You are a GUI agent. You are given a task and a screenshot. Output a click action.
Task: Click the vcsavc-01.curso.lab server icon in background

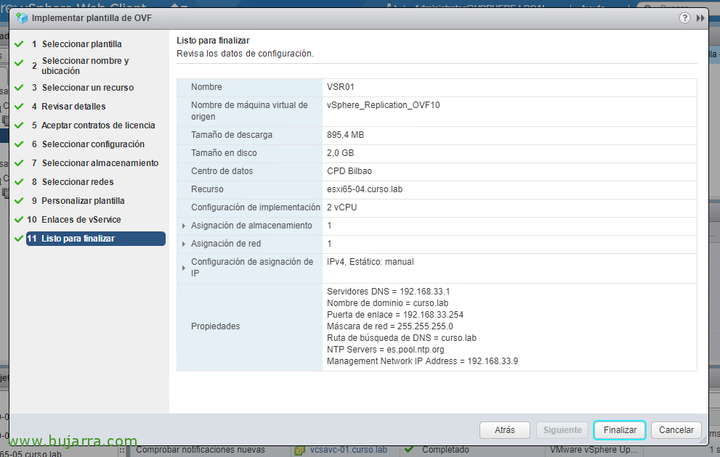point(299,450)
